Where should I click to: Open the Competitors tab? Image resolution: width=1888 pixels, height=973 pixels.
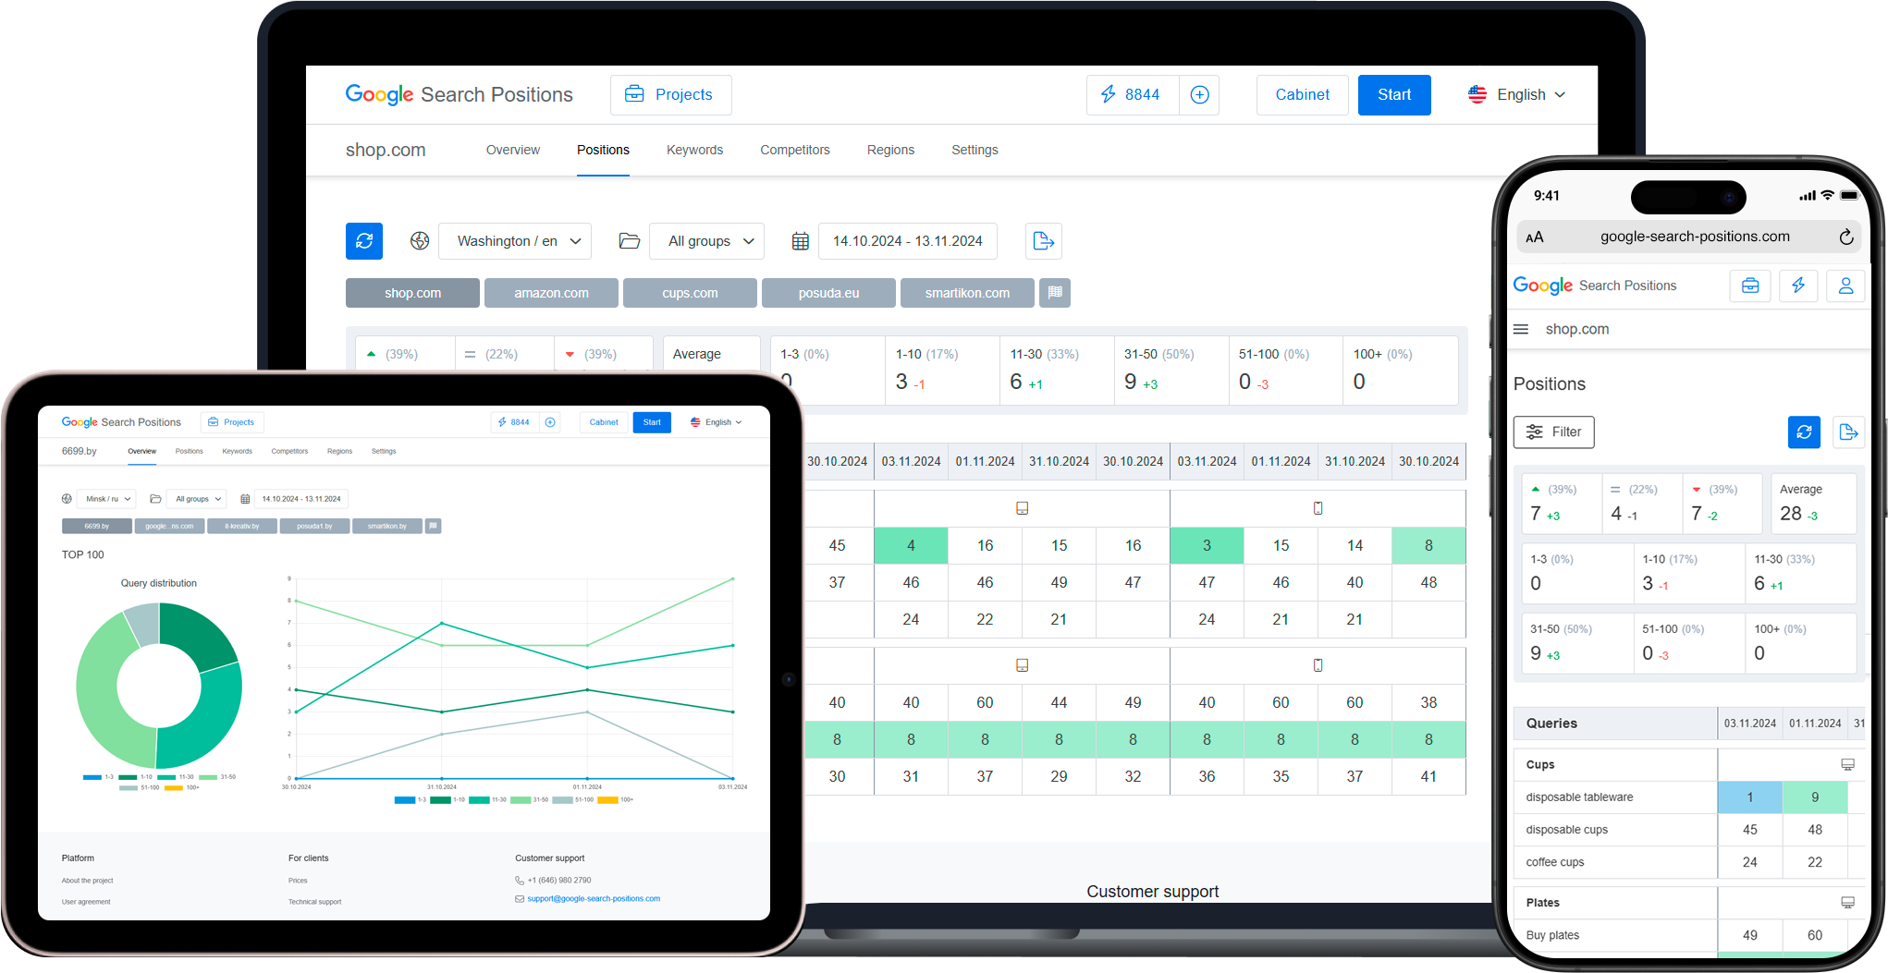[x=794, y=150]
